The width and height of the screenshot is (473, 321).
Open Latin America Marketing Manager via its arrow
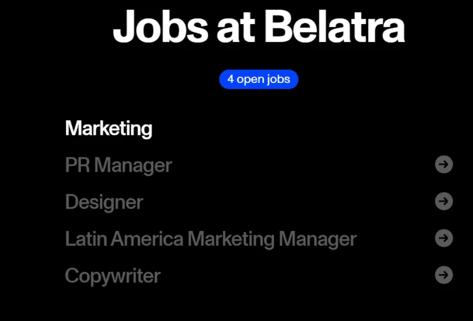point(444,238)
